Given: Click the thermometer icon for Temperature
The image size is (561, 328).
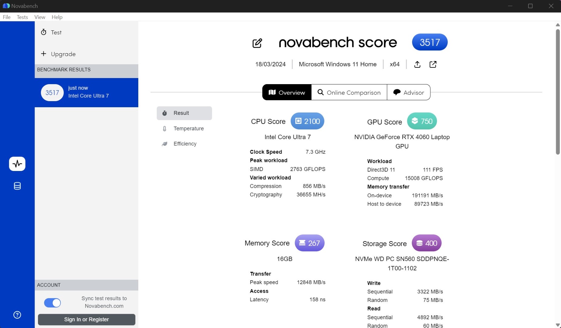Looking at the screenshot, I should coord(164,128).
